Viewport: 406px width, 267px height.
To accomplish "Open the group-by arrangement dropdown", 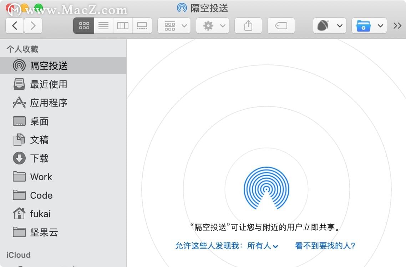I will (x=174, y=26).
